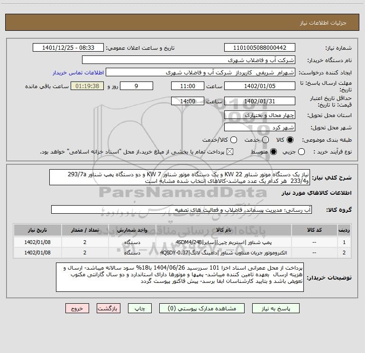Click the product name cell containing 4QSDY-0.37
The image size is (365, 353).
223,253
